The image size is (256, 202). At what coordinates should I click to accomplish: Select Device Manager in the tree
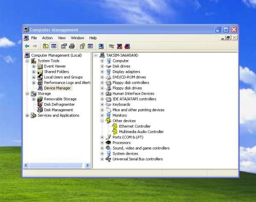click(57, 88)
